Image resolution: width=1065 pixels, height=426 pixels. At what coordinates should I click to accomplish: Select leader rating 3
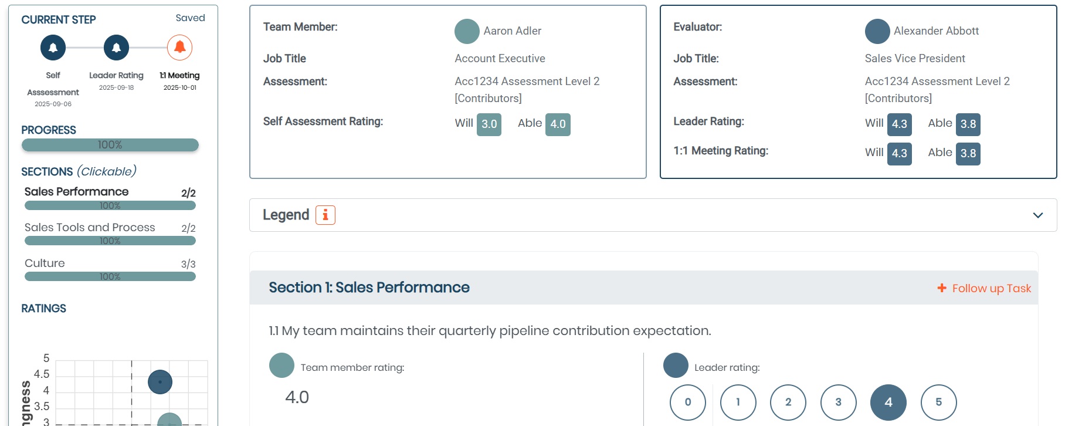tap(839, 403)
